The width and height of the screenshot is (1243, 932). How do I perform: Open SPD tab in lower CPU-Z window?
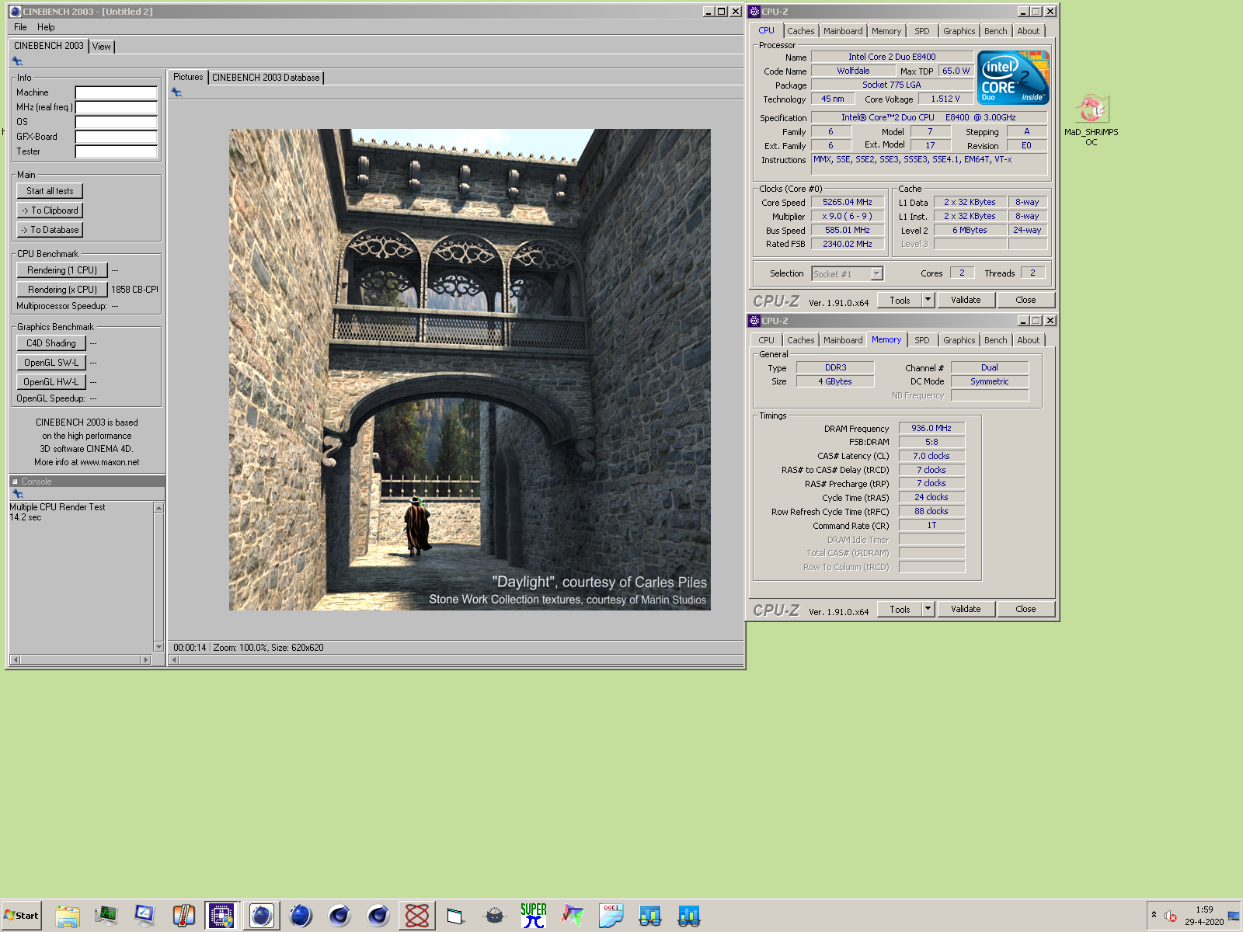[922, 340]
